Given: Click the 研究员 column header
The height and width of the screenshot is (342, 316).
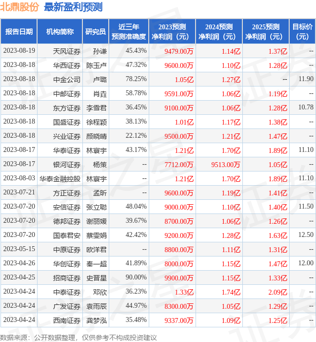Looking at the screenshot, I should [96, 32].
